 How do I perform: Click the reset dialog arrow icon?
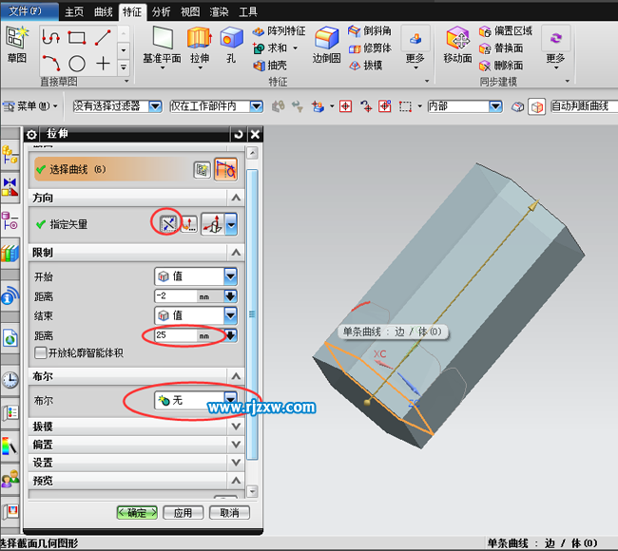coord(239,135)
